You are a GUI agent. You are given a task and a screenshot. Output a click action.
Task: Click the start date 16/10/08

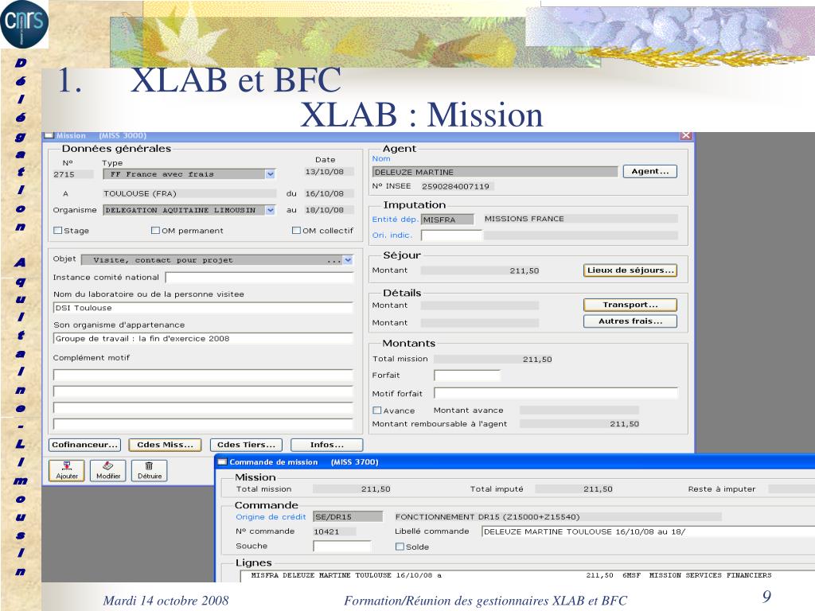coord(329,194)
